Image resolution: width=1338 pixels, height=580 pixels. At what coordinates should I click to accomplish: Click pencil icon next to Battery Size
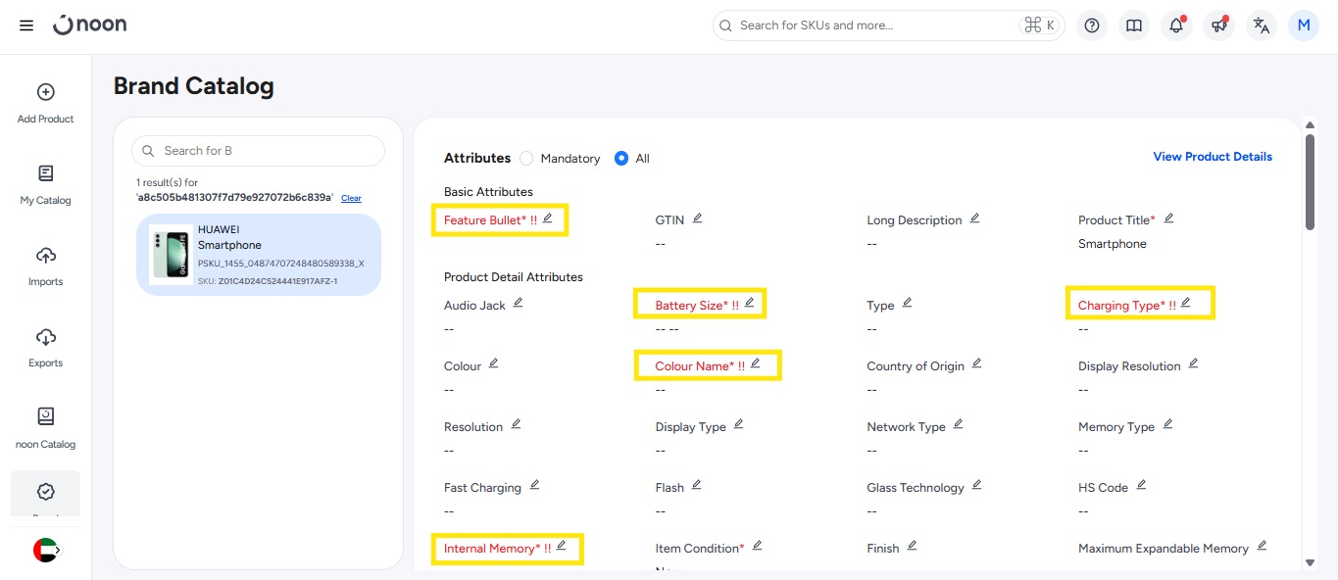(750, 304)
